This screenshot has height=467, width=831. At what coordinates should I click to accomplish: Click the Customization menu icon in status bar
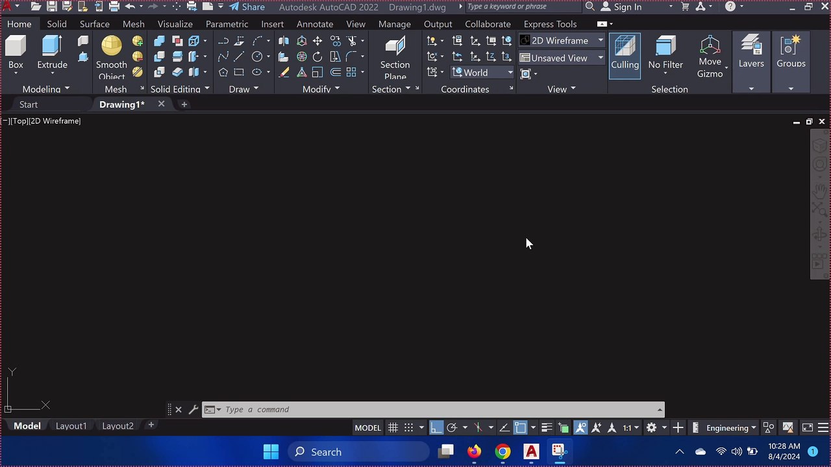click(823, 427)
